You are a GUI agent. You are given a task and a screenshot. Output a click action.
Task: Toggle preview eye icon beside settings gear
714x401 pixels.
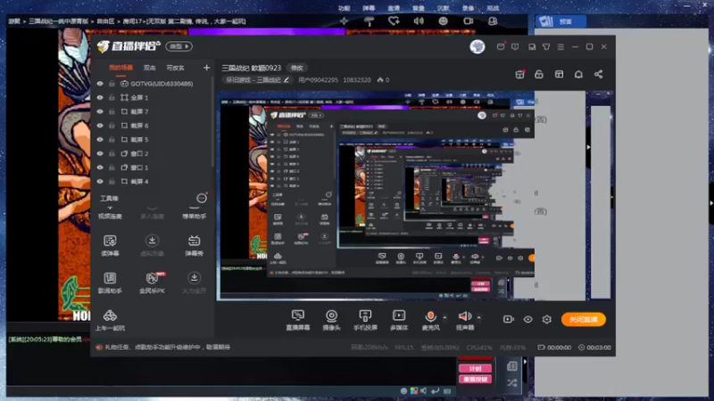pyautogui.click(x=527, y=319)
